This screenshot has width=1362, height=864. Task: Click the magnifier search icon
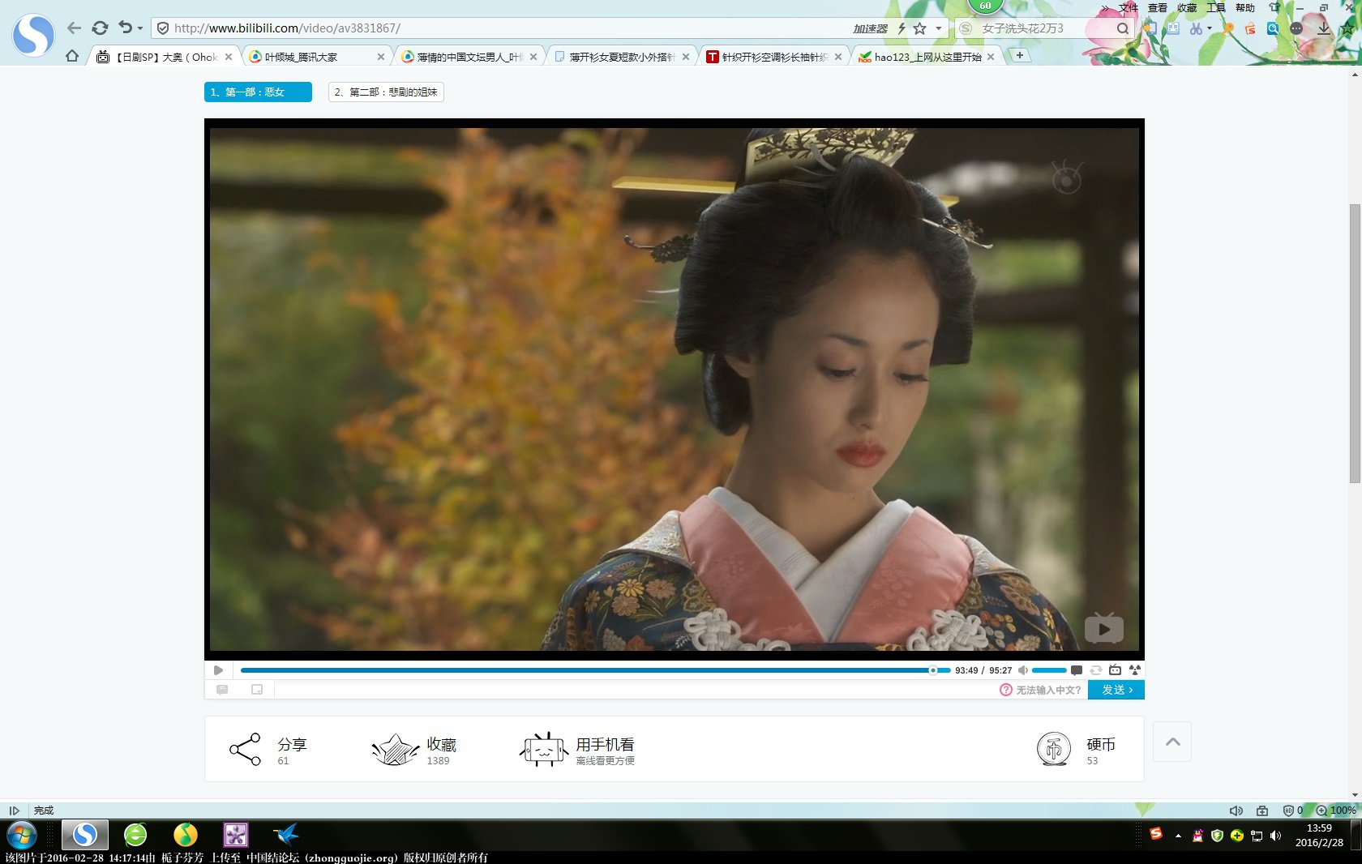pos(1122,28)
